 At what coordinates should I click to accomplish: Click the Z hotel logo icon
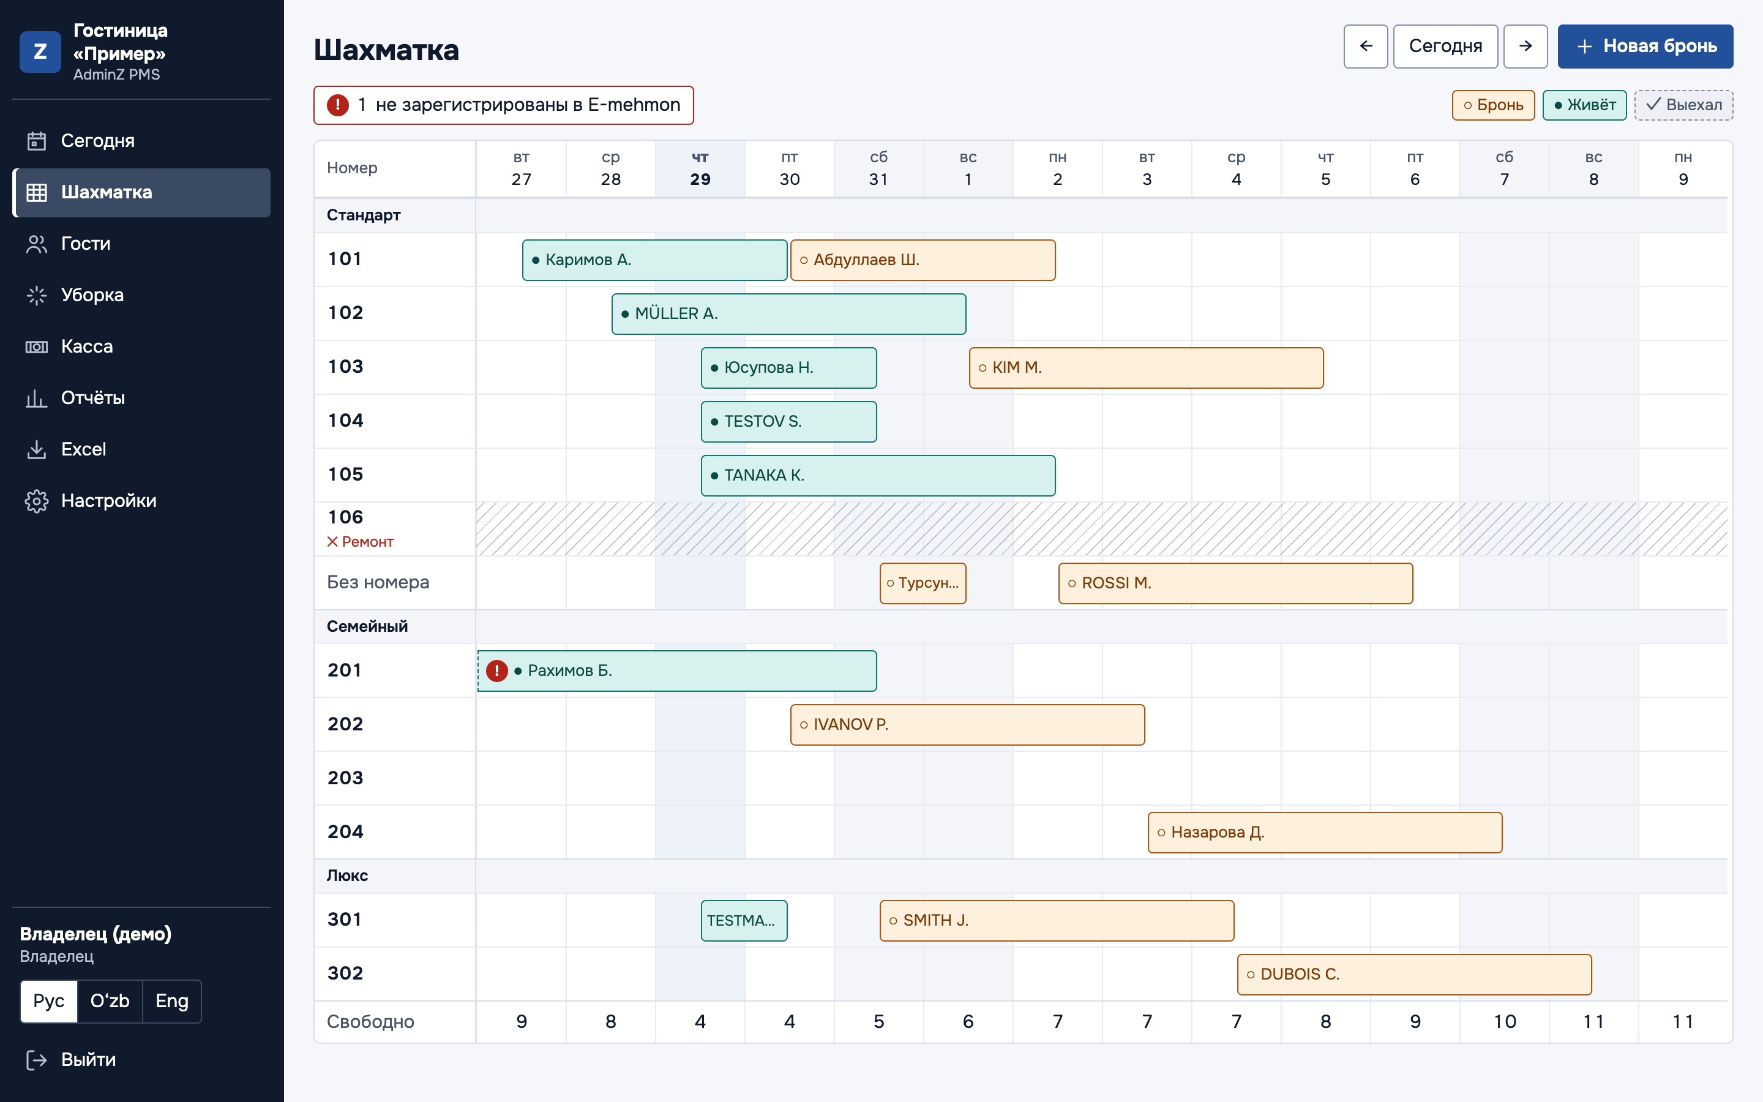click(40, 52)
